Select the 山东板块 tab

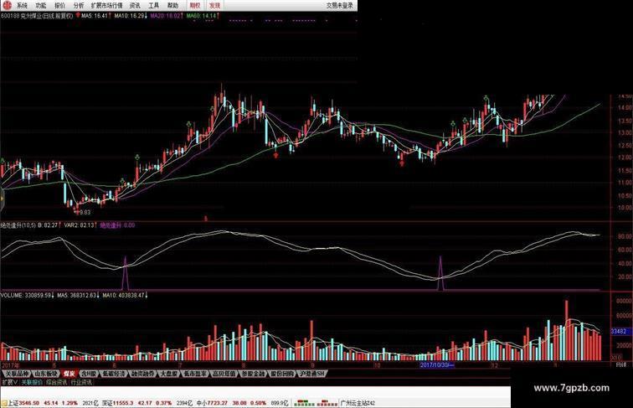[46, 374]
